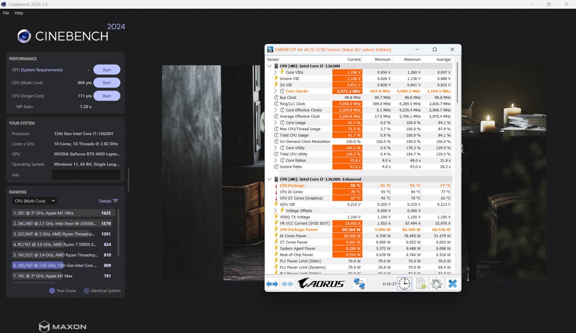Screen dimensions: 576x333
Task: Maximize the HWiNFO Sensor Status window
Action: coord(434,49)
